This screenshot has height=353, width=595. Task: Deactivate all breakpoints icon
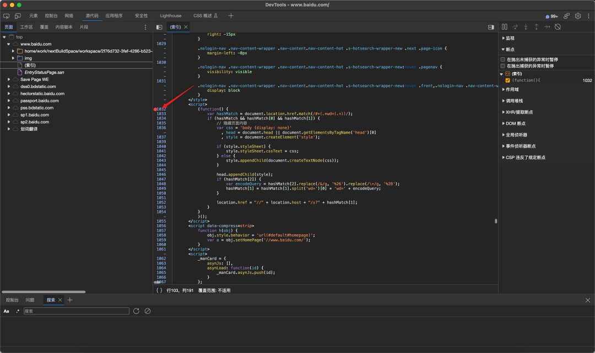(x=558, y=26)
